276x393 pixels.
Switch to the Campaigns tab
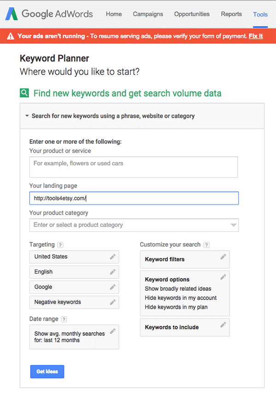[x=148, y=14]
